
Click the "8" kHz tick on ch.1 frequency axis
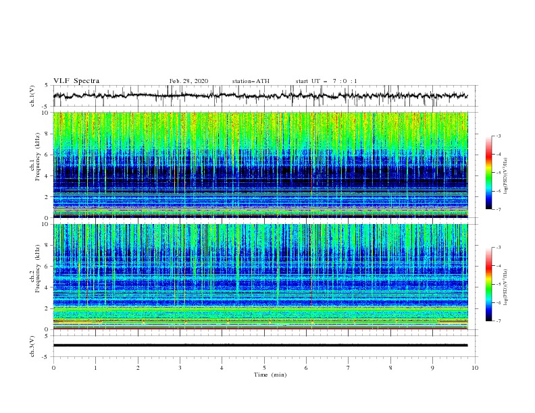tap(47, 134)
